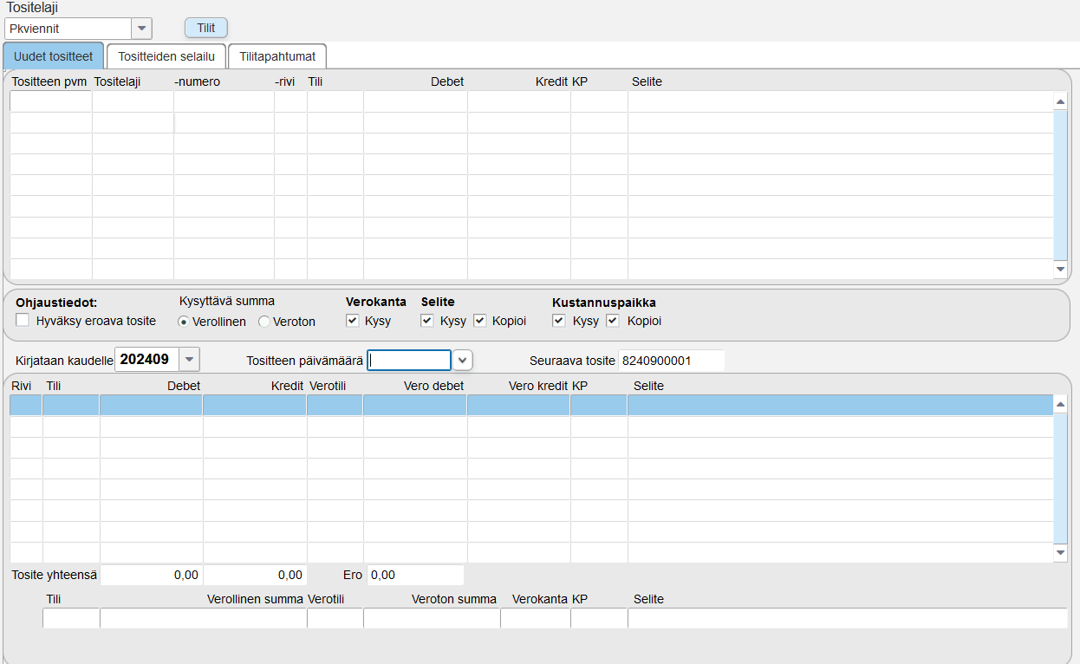Toggle the Kustannuspaikka Kopioi checkbox

click(613, 321)
